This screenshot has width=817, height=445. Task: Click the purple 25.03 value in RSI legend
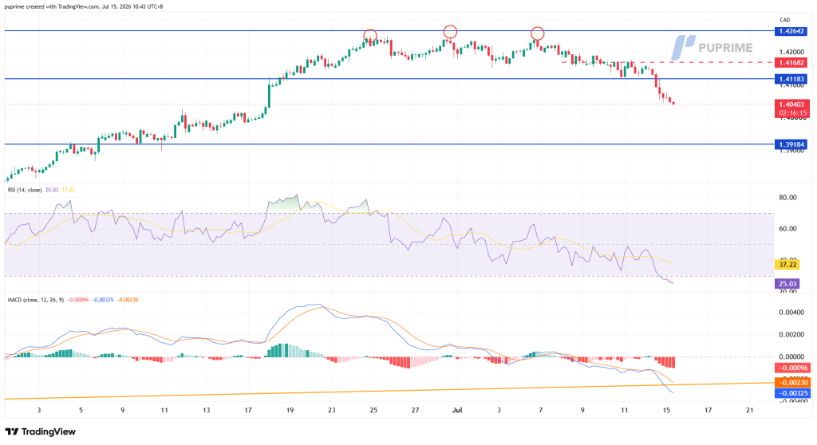pyautogui.click(x=52, y=190)
